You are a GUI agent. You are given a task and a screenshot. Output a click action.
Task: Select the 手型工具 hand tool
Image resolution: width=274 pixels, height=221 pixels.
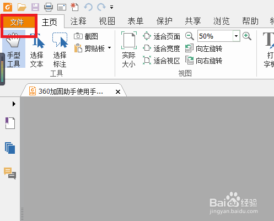pos(14,49)
